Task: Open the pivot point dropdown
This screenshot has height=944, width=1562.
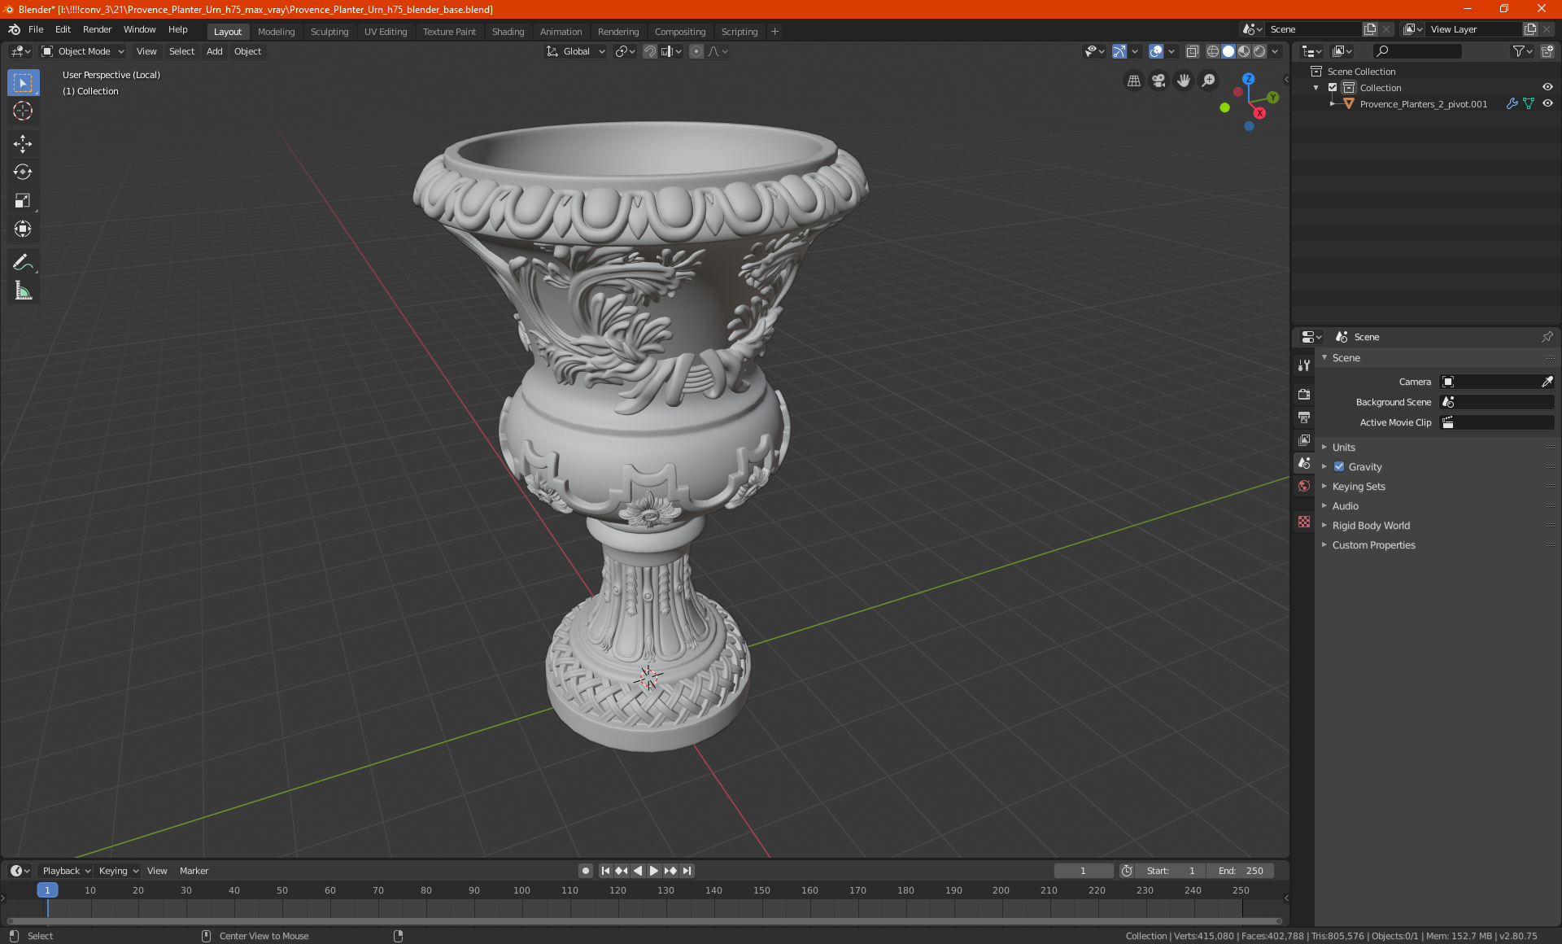Action: coord(625,51)
